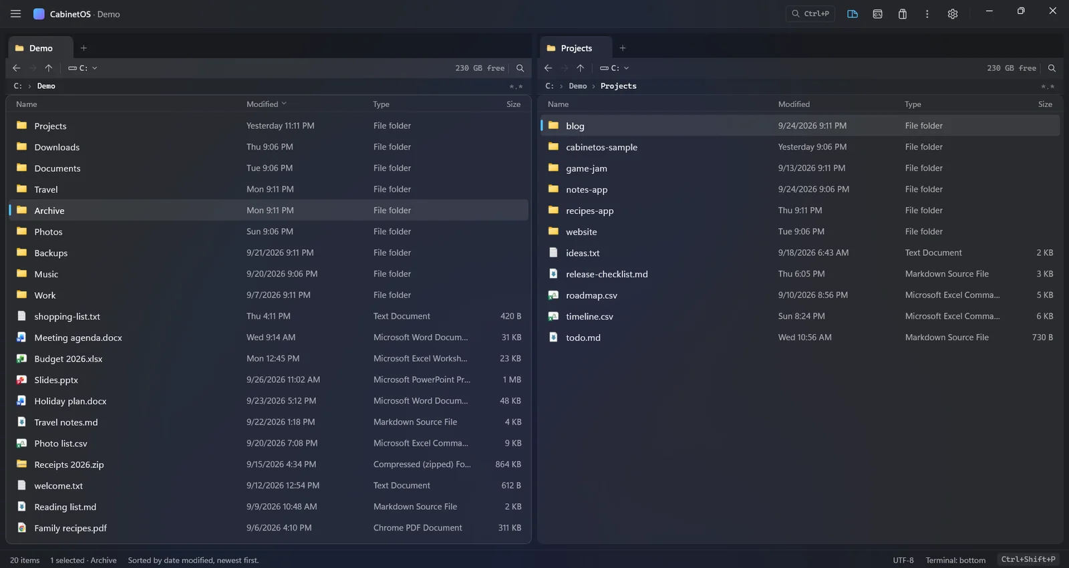Viewport: 1069px width, 568px height.
Task: Expand the C: drive dropdown in Demo pane
Action: [x=83, y=68]
